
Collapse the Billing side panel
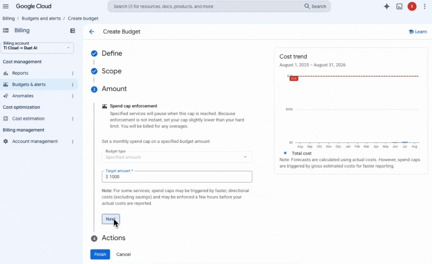73,31
